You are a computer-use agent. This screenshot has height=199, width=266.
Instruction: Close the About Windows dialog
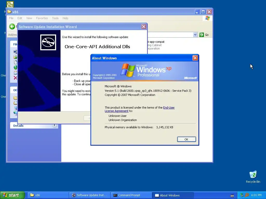(195, 58)
